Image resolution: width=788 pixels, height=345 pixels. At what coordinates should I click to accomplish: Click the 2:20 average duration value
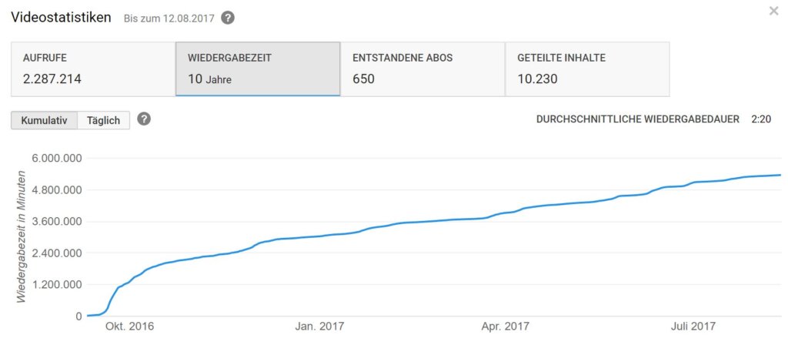coord(761,119)
